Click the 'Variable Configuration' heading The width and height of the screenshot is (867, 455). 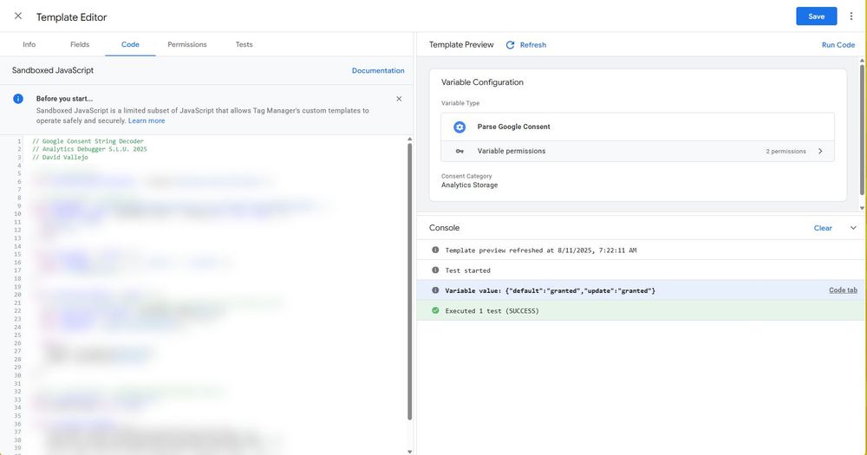pyautogui.click(x=482, y=82)
